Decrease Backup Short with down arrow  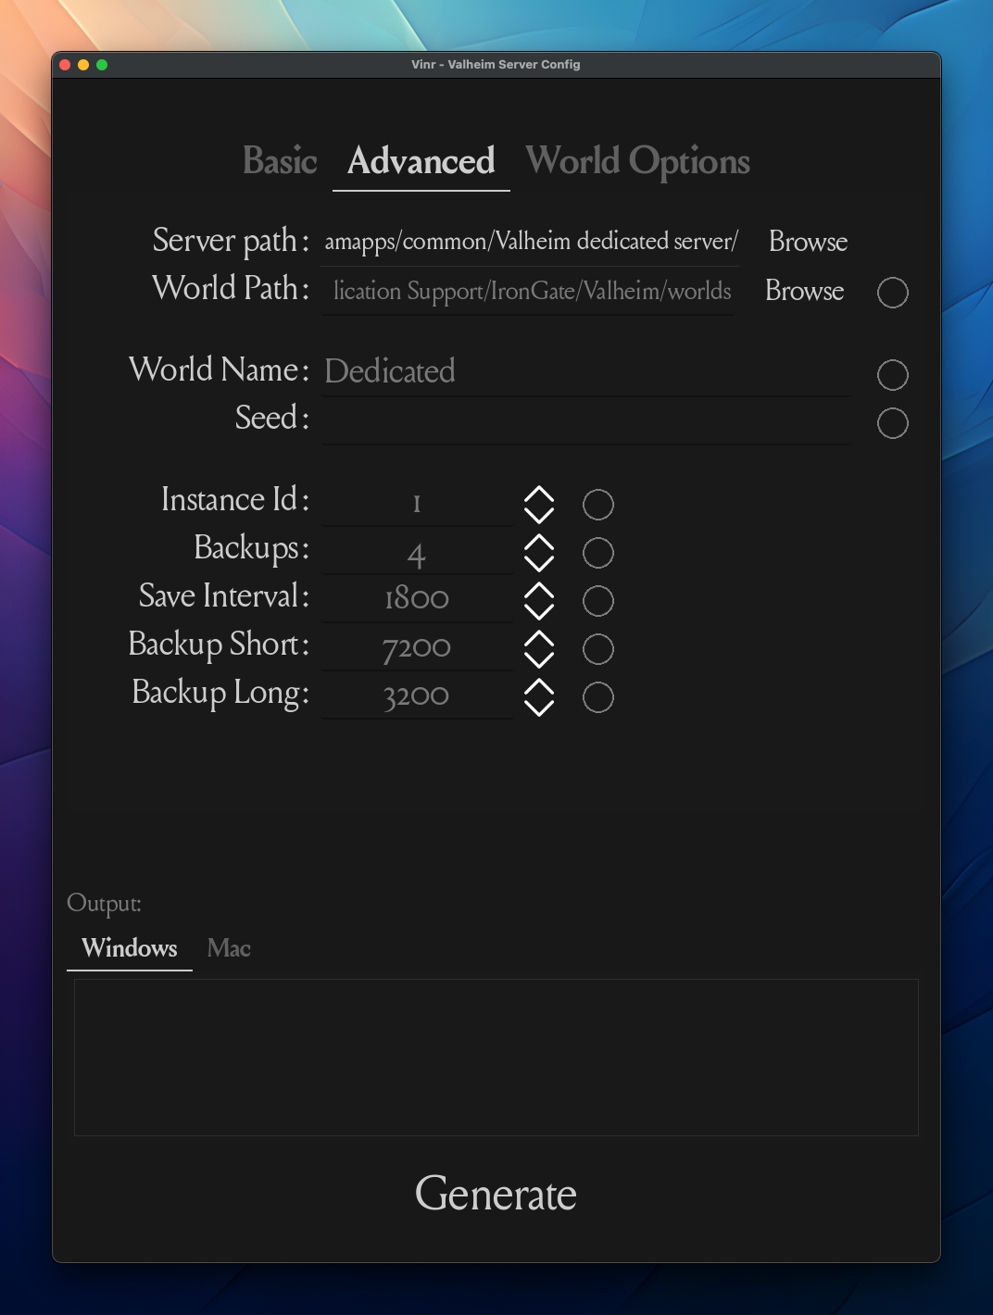(x=539, y=659)
